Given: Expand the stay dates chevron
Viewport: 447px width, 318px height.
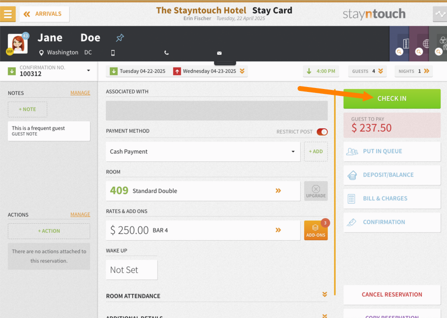Looking at the screenshot, I should (x=242, y=71).
